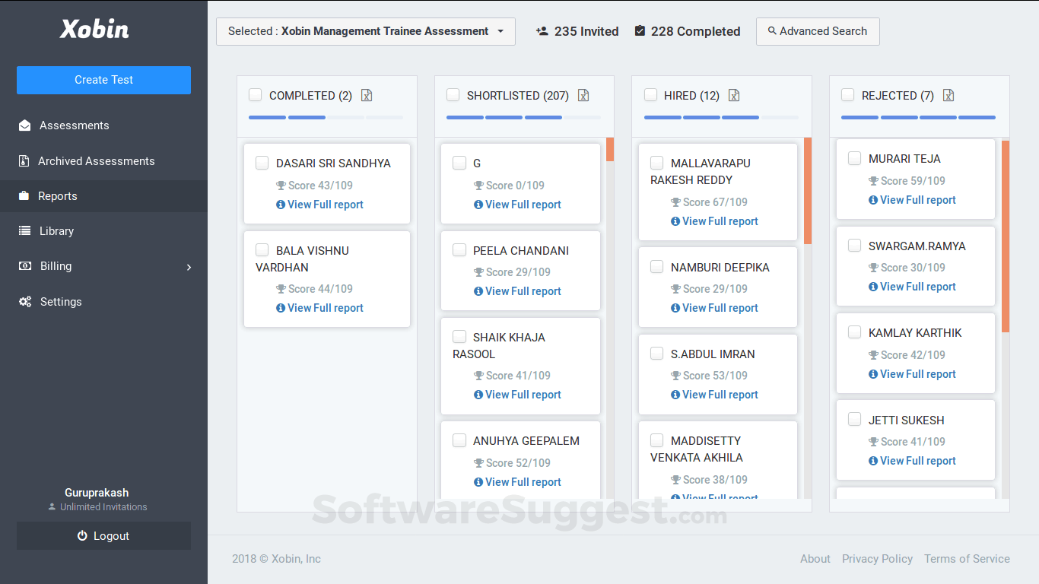The image size is (1039, 584).
Task: Click the Archived Assessments file icon
Action: click(24, 161)
